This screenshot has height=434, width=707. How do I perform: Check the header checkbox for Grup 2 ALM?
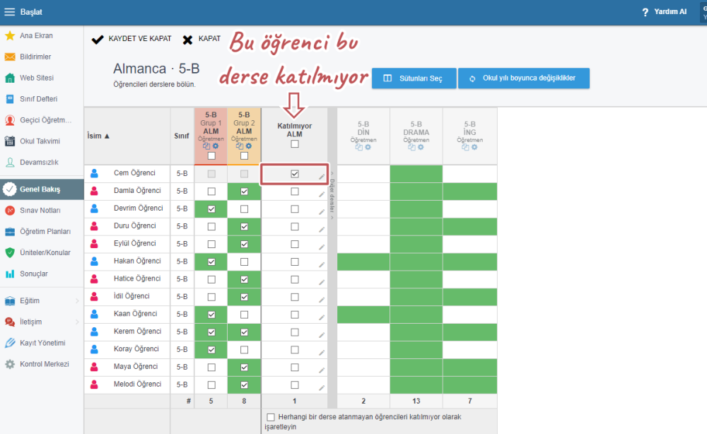point(245,156)
